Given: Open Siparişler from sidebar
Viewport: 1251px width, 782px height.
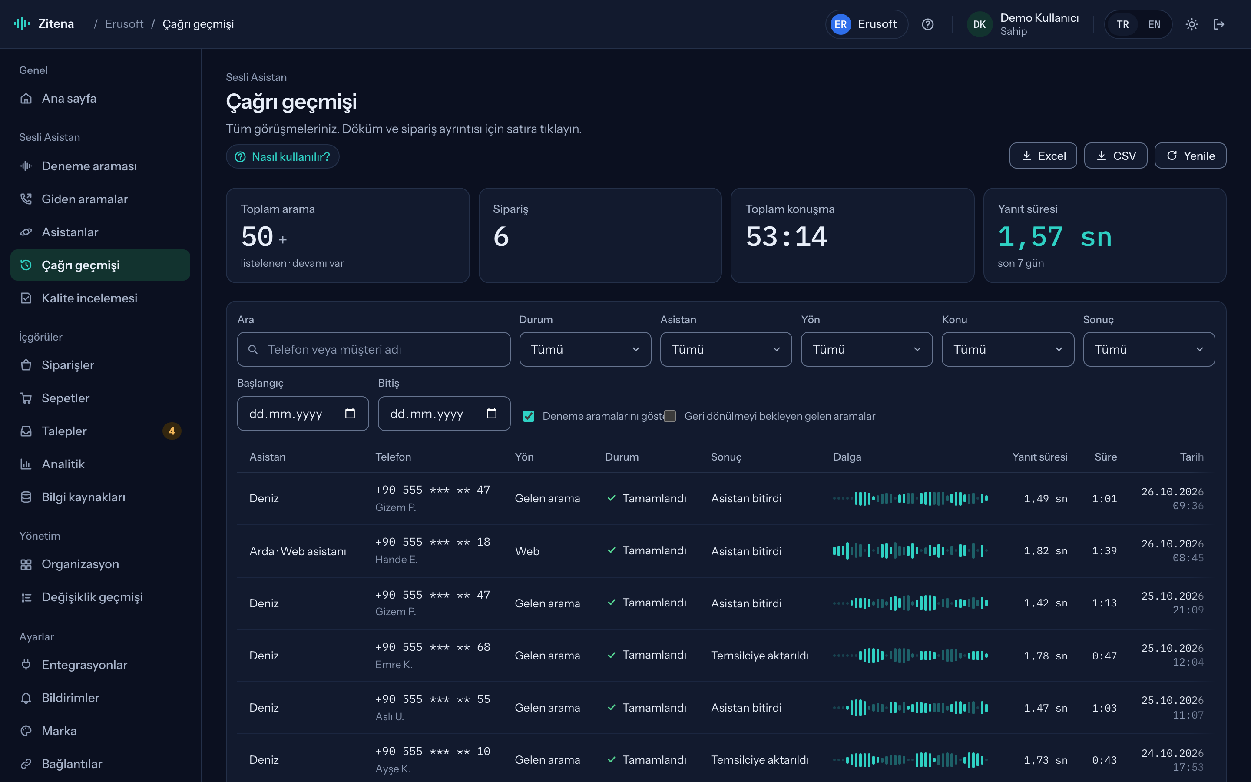Looking at the screenshot, I should [x=100, y=365].
